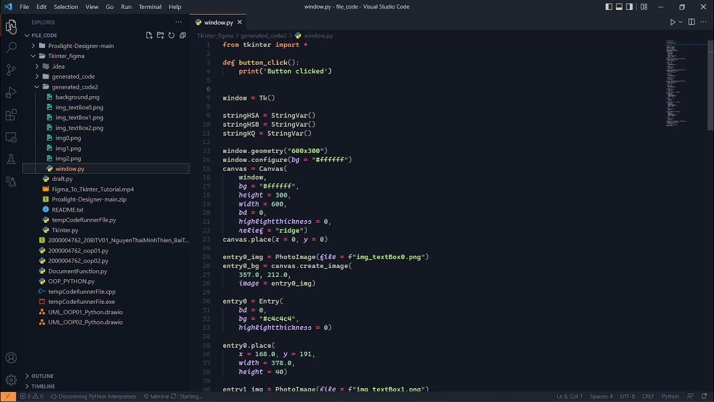Click Ln 6, Col 1 in status bar

[x=570, y=396]
